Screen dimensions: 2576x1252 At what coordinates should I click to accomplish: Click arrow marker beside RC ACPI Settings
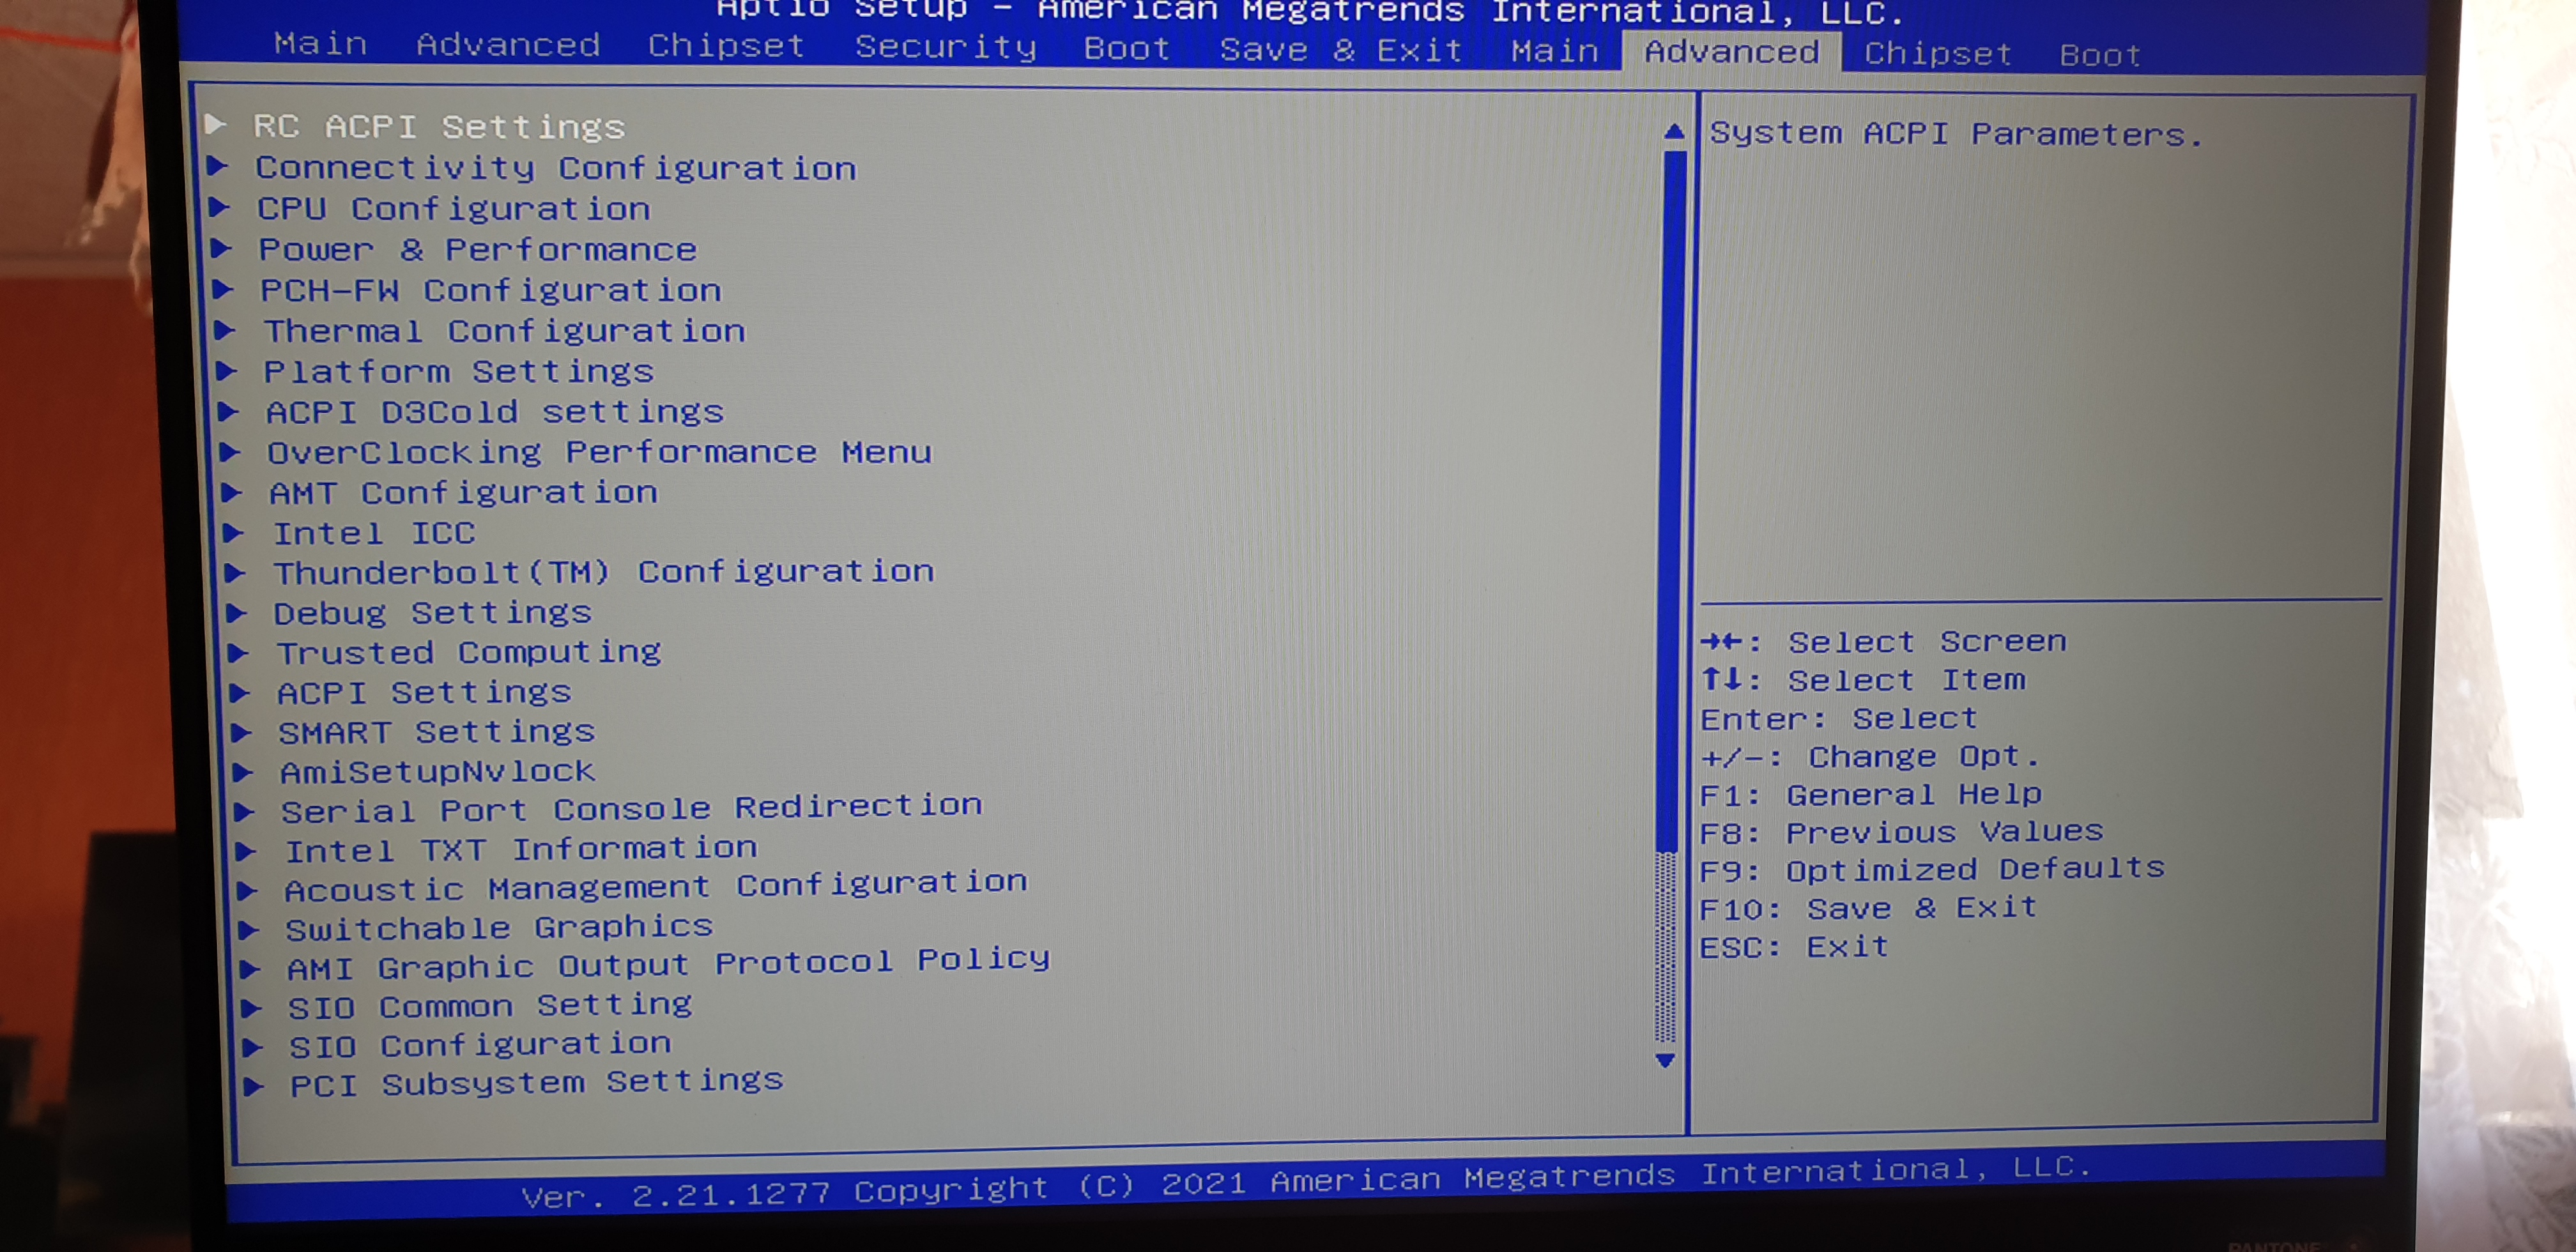215,124
